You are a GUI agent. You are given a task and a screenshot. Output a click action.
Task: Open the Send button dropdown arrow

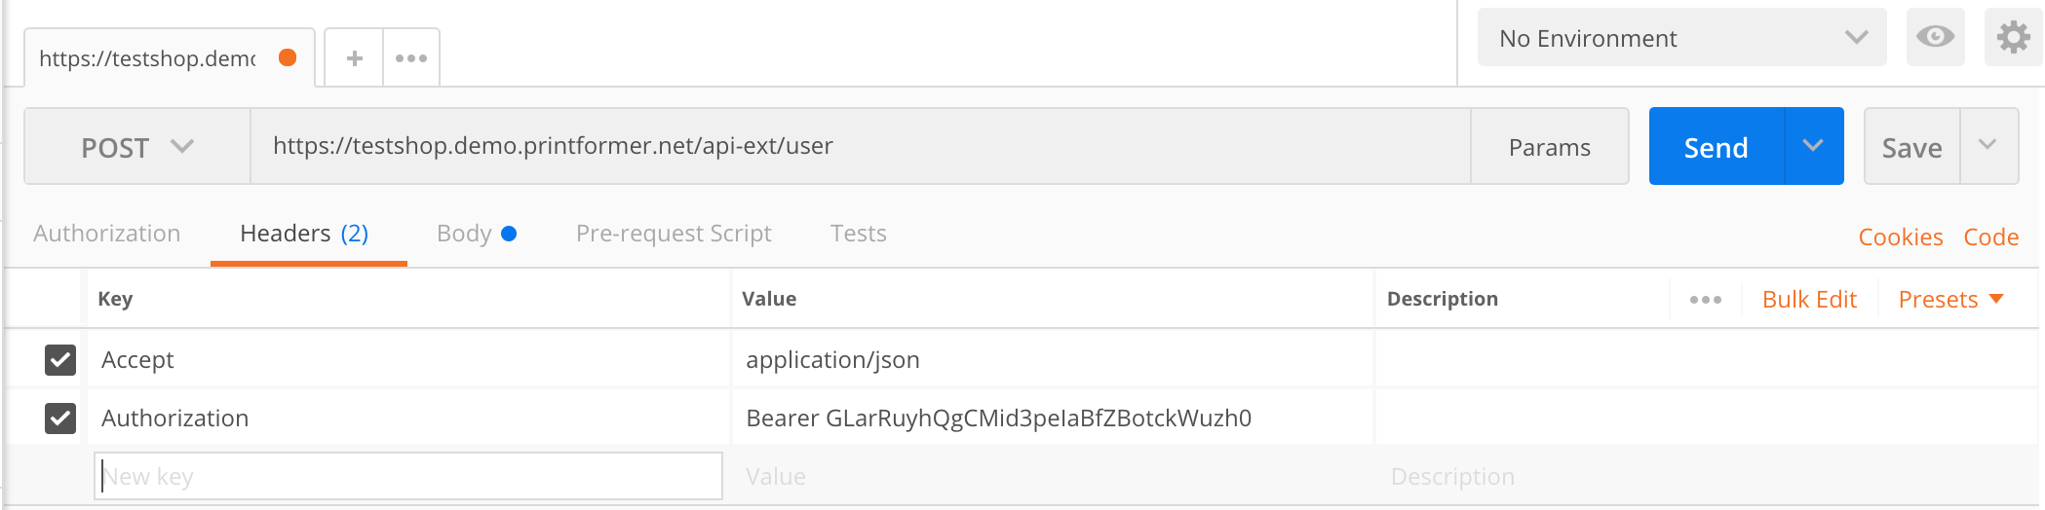(1813, 146)
